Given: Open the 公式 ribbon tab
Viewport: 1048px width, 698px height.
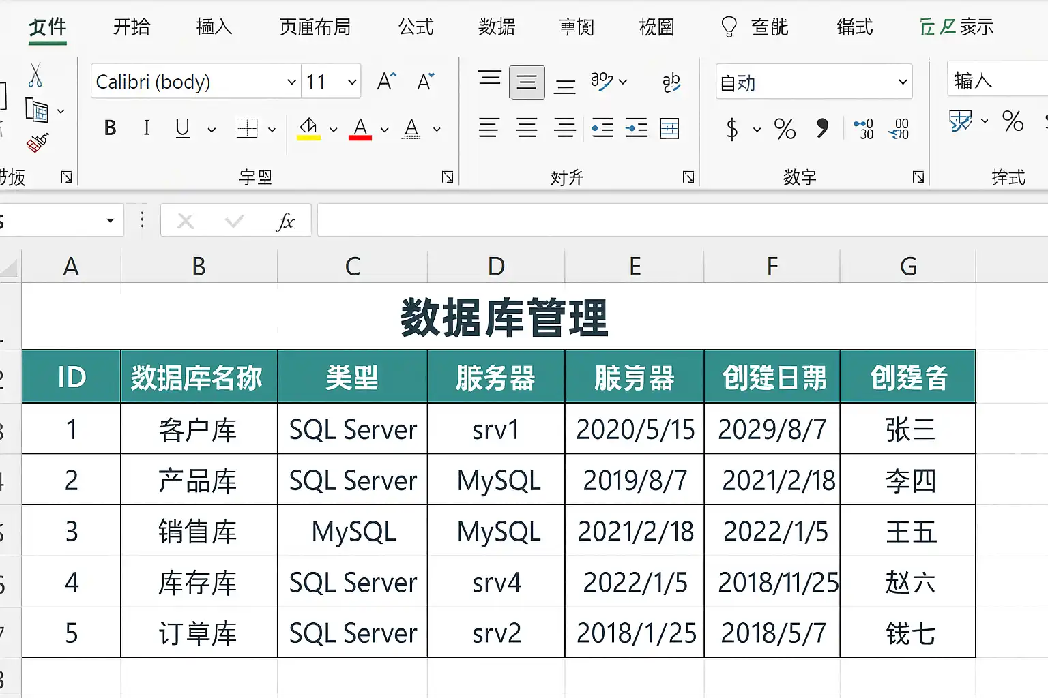Looking at the screenshot, I should pos(416,27).
